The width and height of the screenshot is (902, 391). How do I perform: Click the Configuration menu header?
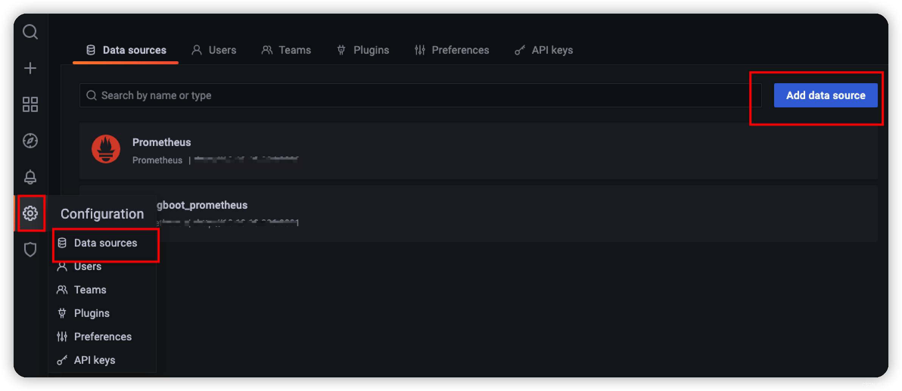tap(102, 214)
